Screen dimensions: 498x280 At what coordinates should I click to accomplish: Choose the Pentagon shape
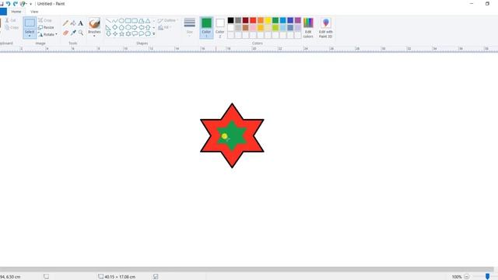point(121,28)
